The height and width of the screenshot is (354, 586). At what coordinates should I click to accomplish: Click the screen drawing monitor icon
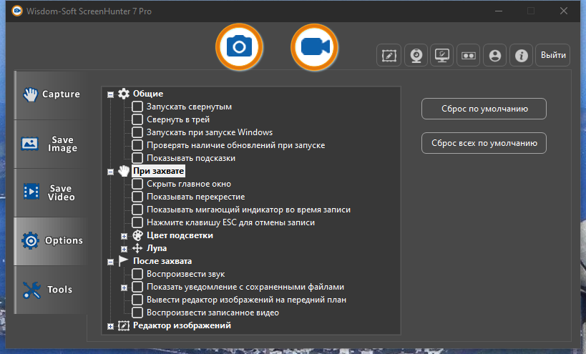[442, 55]
